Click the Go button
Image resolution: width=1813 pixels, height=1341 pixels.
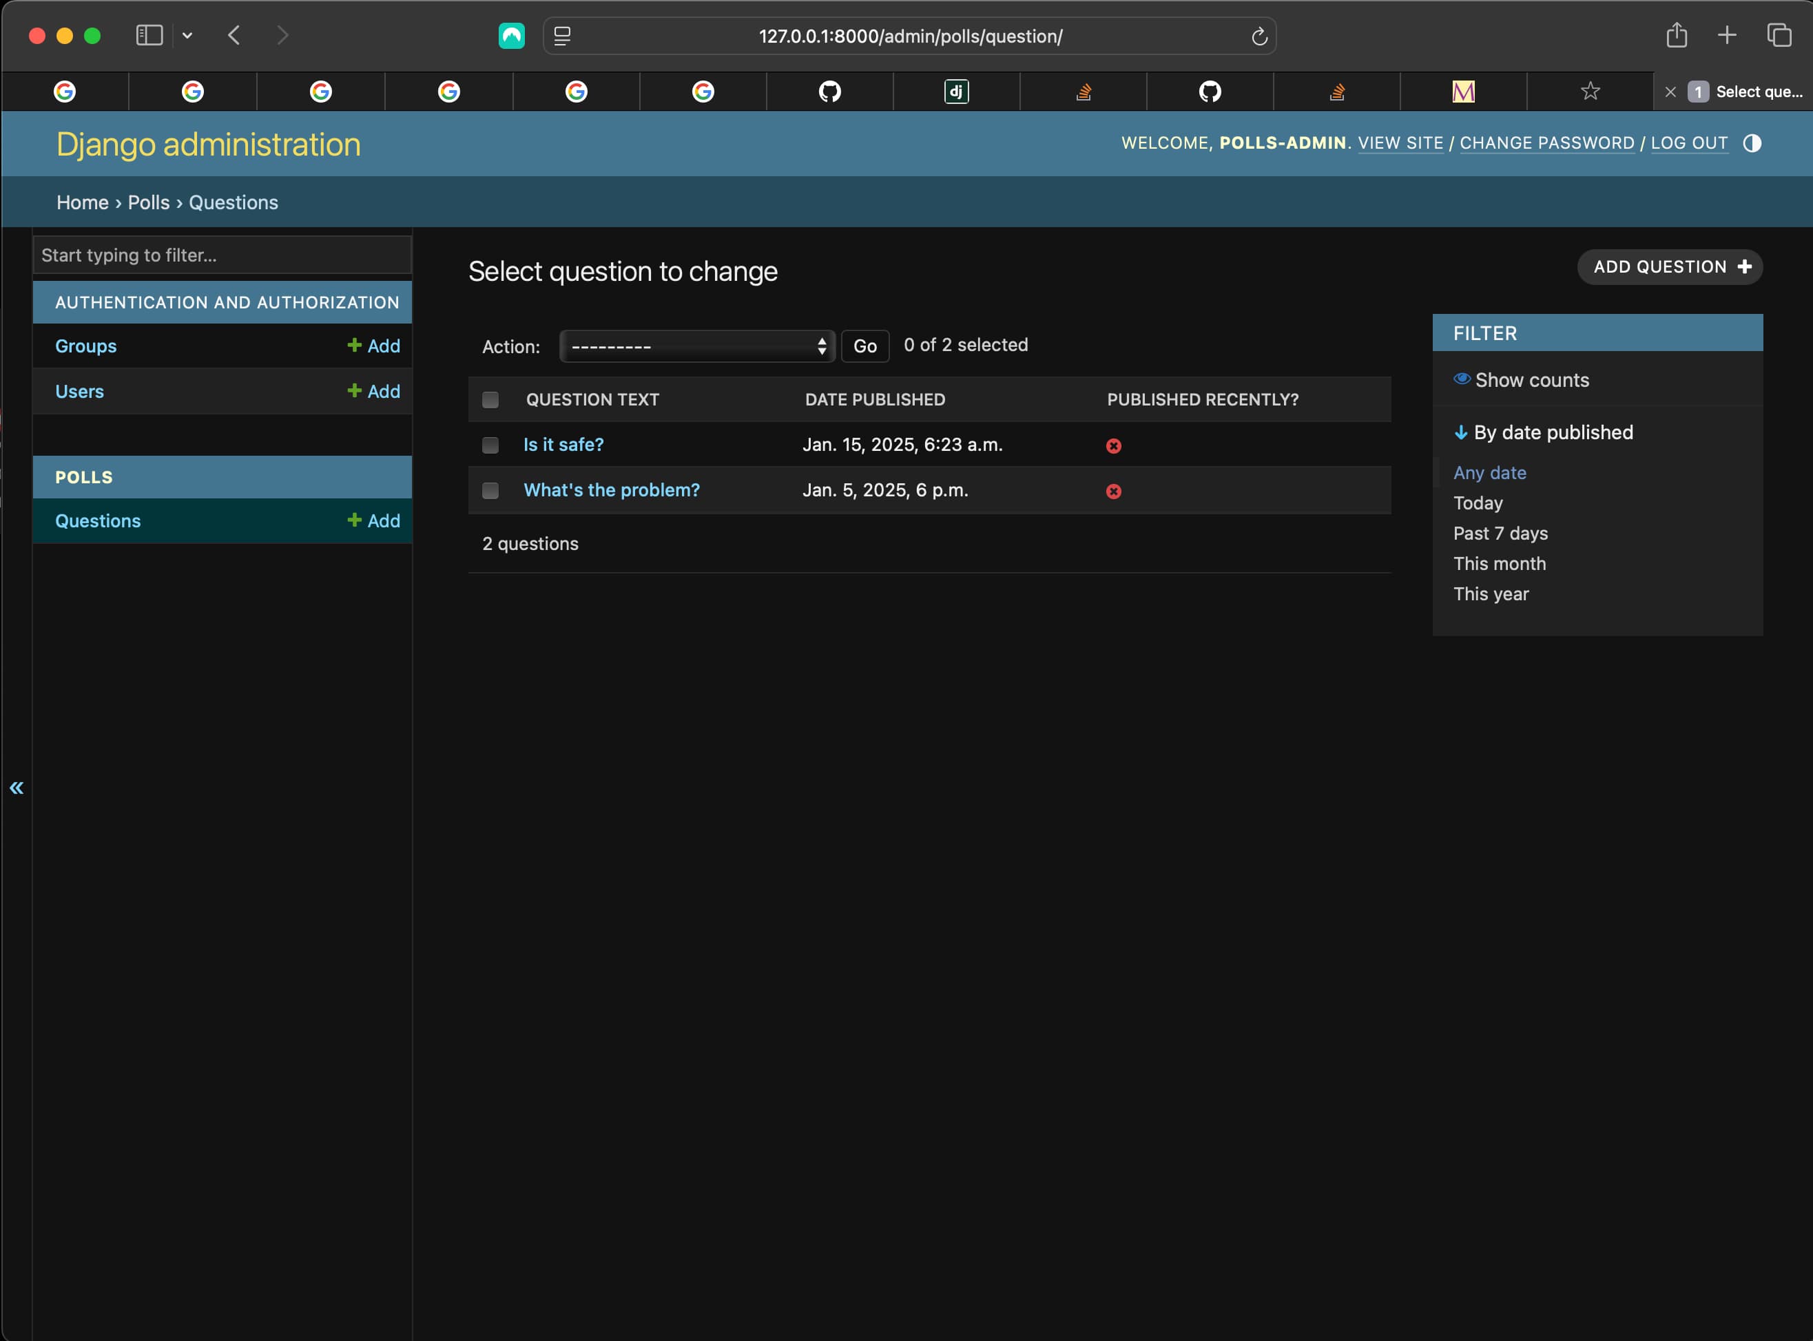click(x=864, y=347)
